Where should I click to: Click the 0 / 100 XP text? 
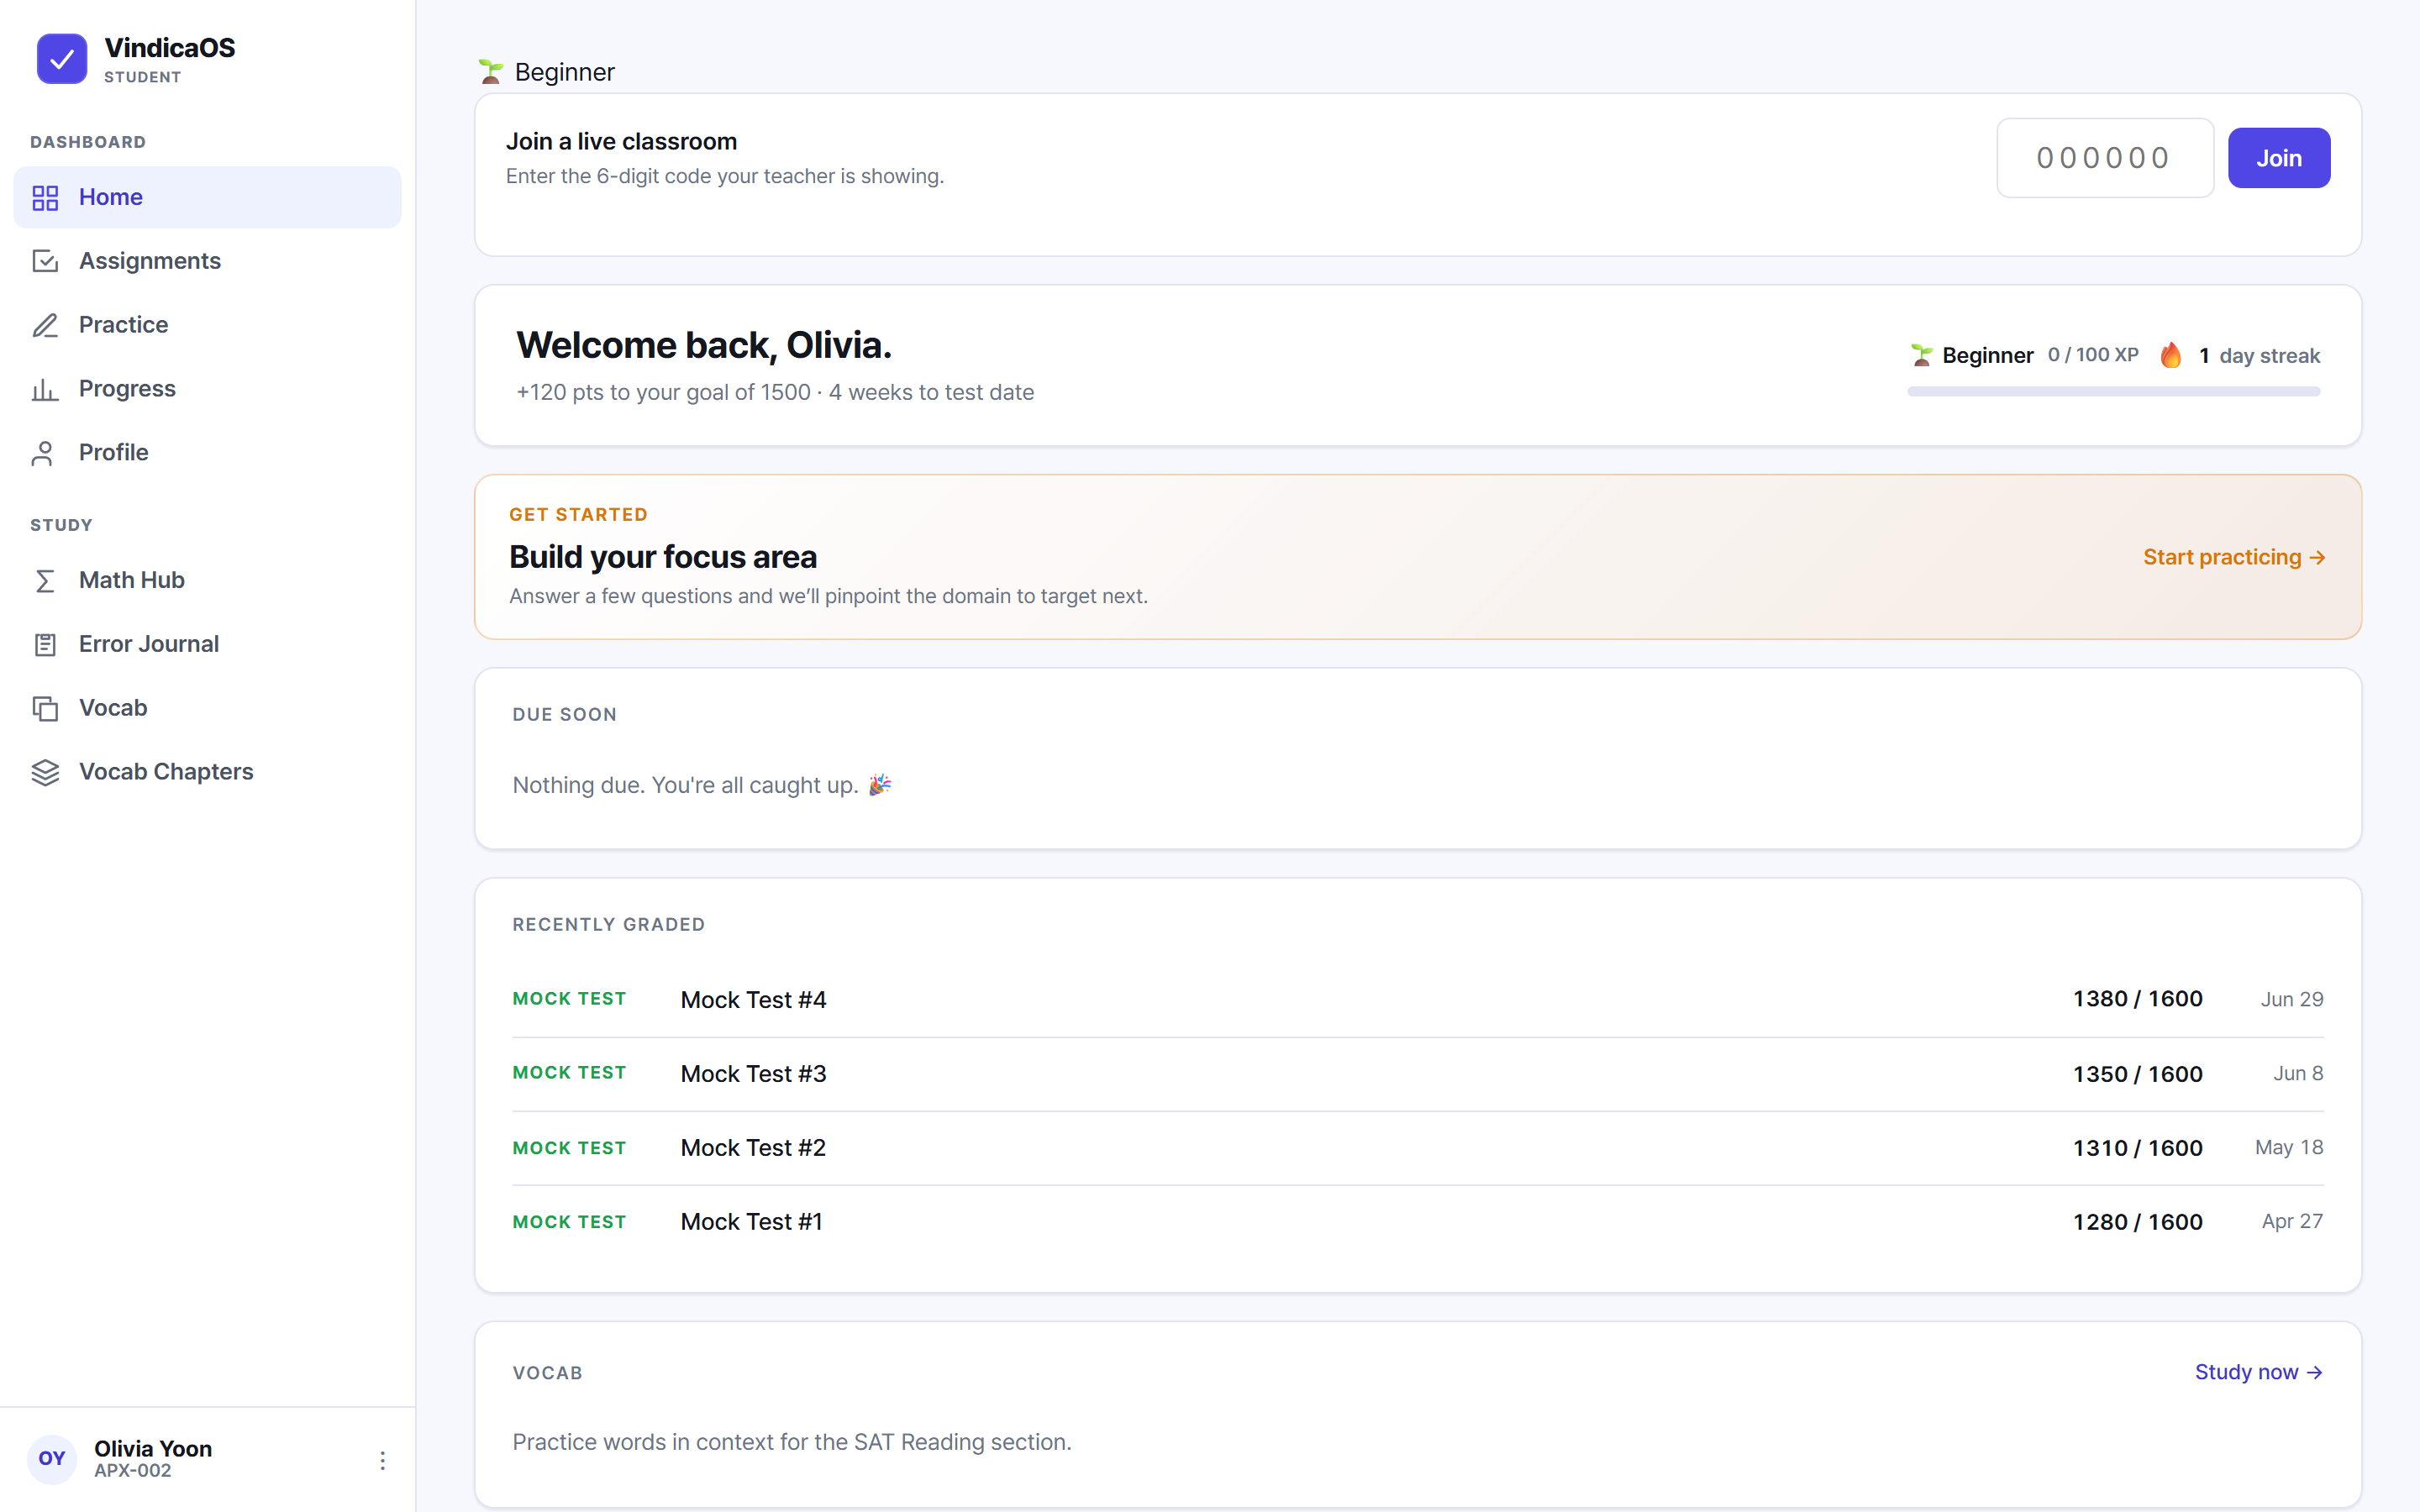[2093, 355]
